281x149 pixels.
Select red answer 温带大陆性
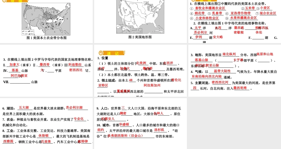click(222, 71)
